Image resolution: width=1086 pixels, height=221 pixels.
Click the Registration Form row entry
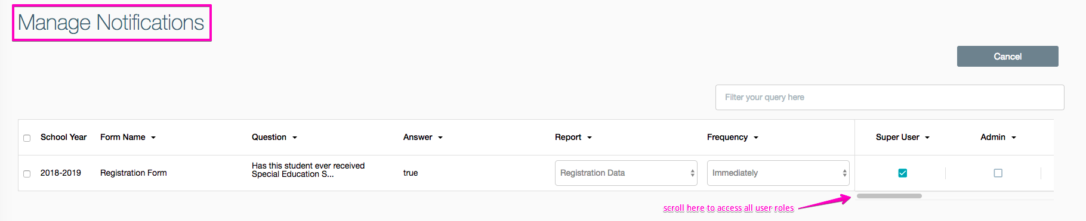tap(134, 173)
